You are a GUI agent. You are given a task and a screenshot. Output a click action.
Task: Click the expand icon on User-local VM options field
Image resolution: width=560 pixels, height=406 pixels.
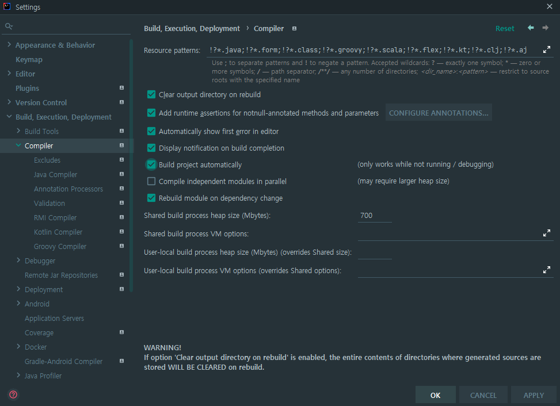(x=546, y=270)
